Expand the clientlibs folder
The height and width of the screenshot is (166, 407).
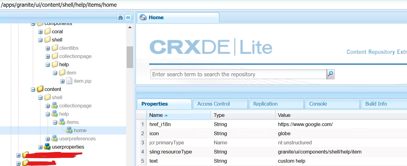coord(48,48)
